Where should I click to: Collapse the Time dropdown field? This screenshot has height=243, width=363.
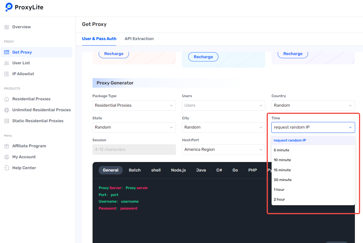pos(313,127)
